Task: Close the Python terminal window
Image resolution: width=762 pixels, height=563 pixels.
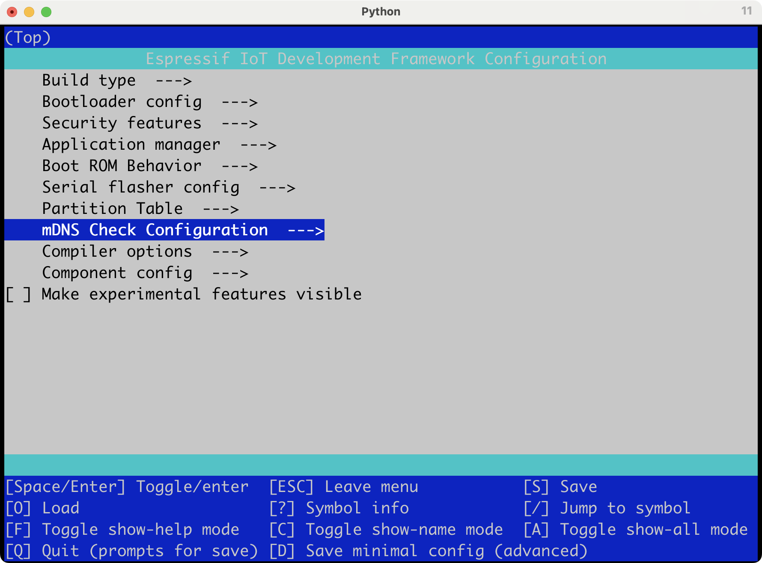Action: (x=12, y=12)
